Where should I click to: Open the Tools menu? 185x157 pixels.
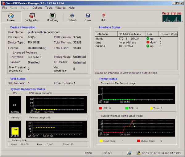pyautogui.click(x=49, y=7)
